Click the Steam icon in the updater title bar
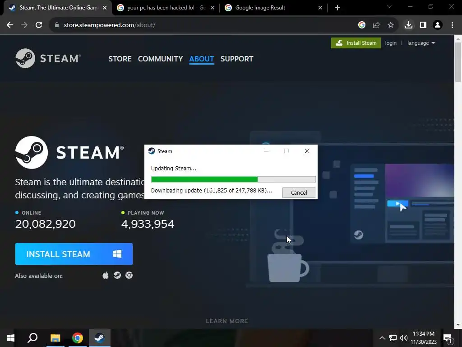 pyautogui.click(x=152, y=151)
